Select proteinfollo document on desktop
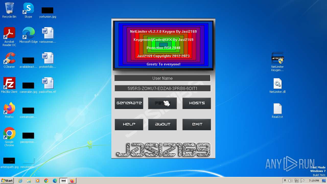 click(x=48, y=60)
